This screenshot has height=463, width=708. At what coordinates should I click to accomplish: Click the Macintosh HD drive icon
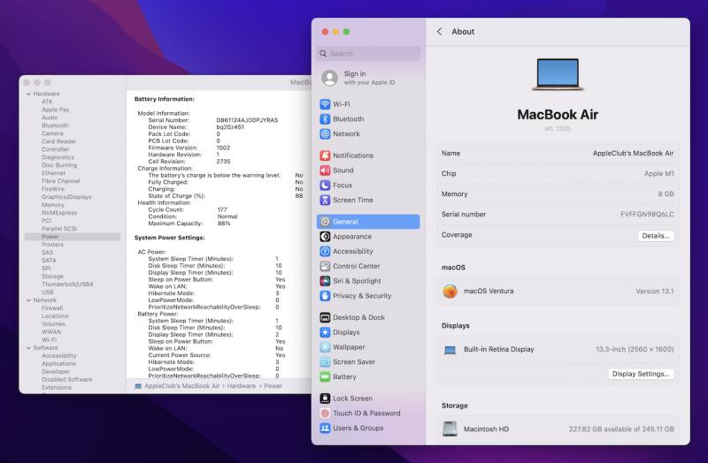tap(450, 429)
